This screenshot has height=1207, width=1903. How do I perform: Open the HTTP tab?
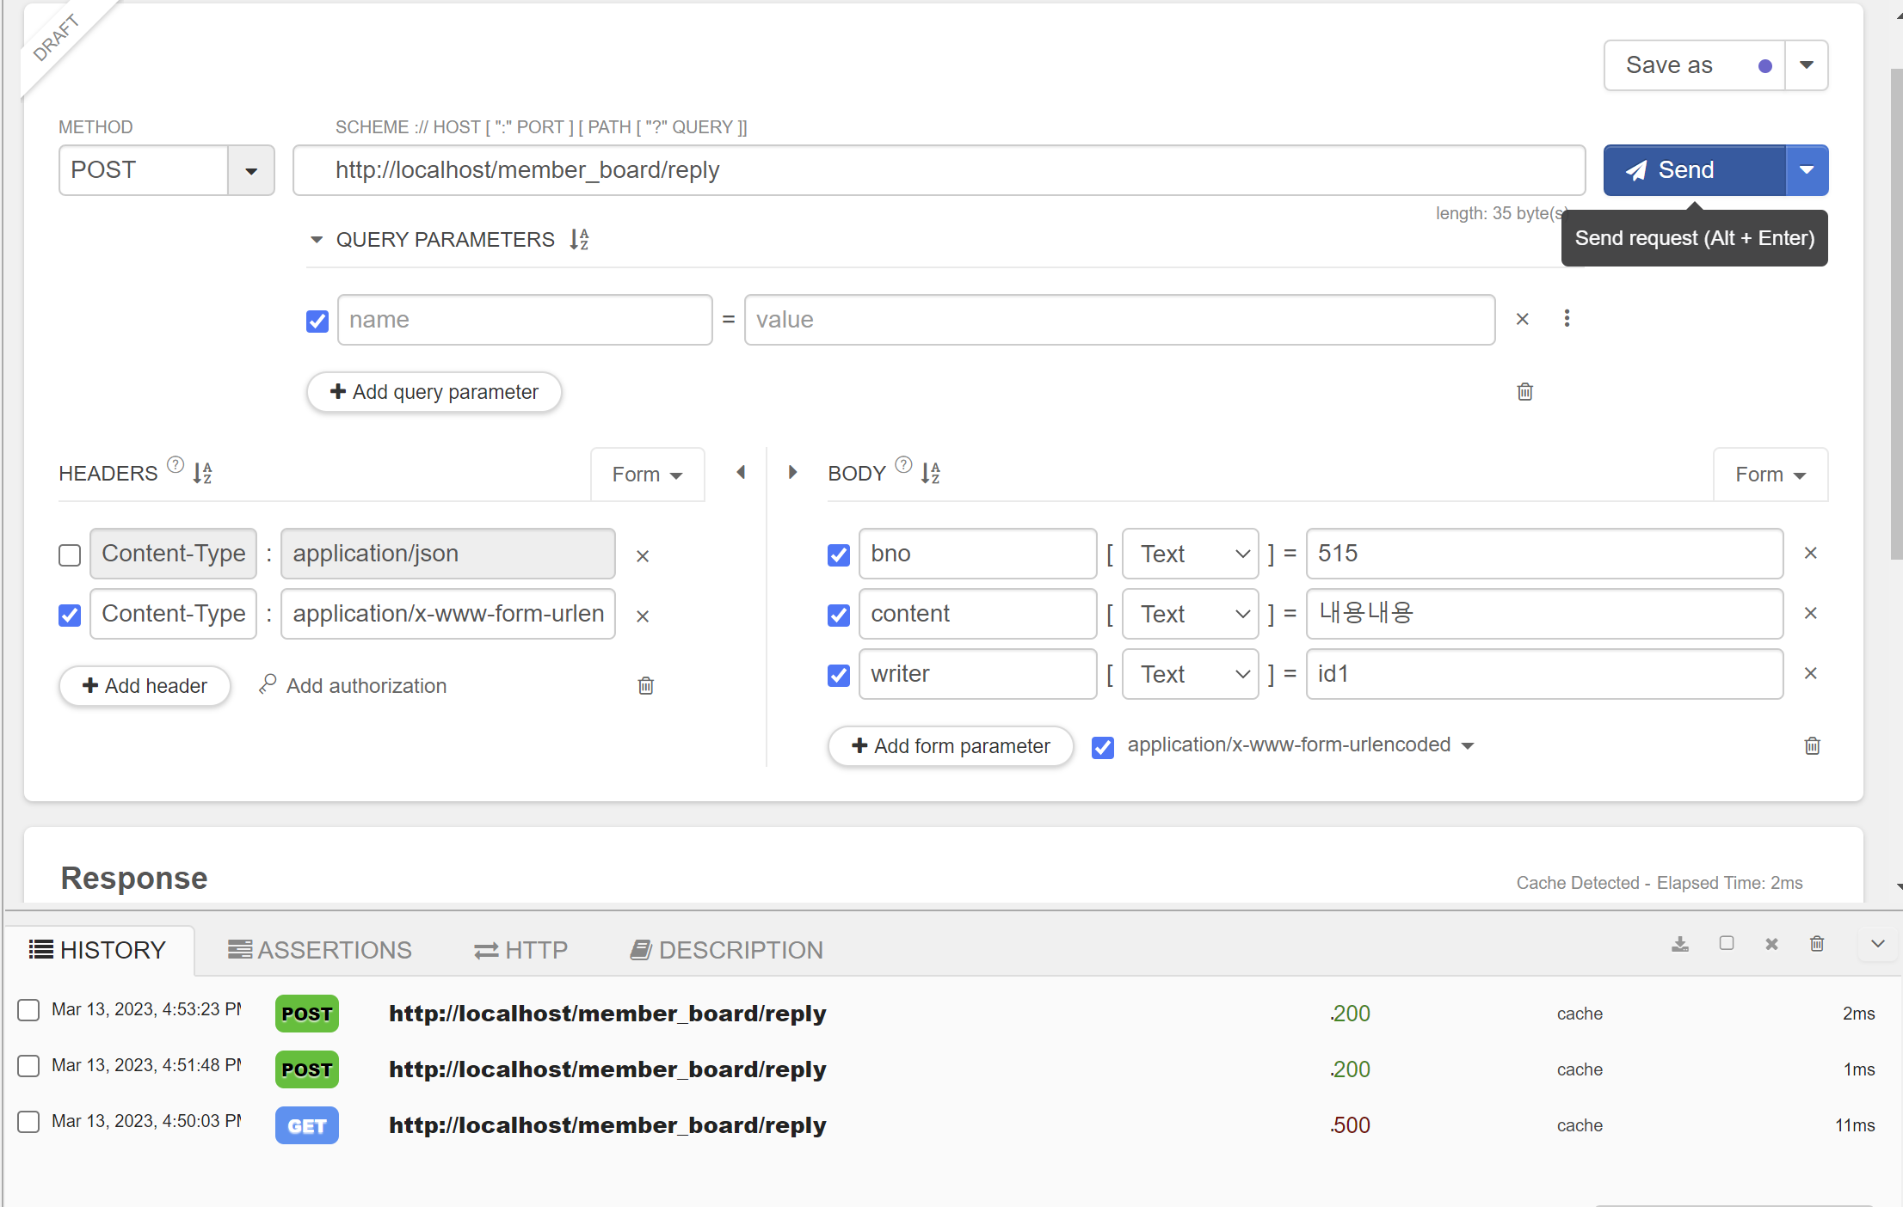520,950
